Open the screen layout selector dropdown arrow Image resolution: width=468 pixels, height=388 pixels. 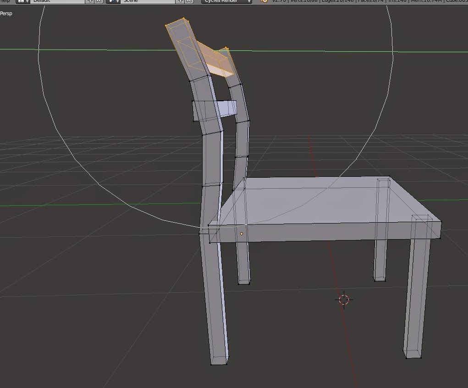pyautogui.click(x=26, y=2)
